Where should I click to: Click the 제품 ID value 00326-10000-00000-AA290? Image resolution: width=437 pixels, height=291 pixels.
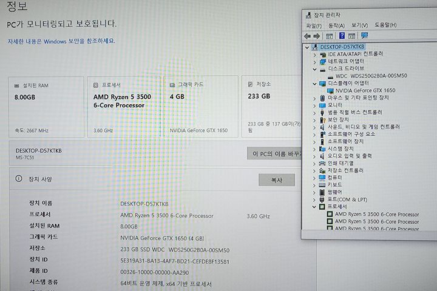(x=154, y=272)
